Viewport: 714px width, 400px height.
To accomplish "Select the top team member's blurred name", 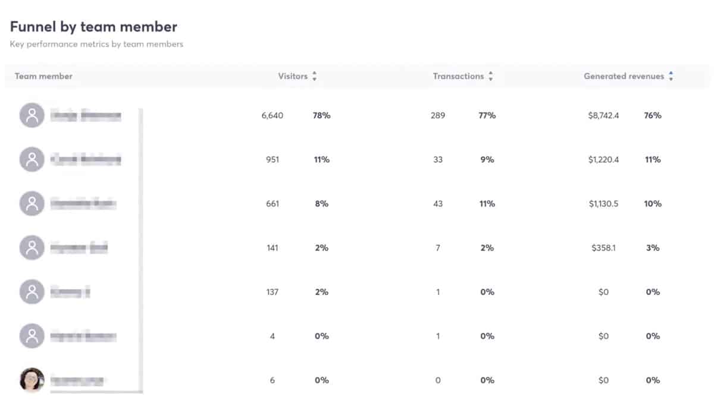I will tap(86, 116).
